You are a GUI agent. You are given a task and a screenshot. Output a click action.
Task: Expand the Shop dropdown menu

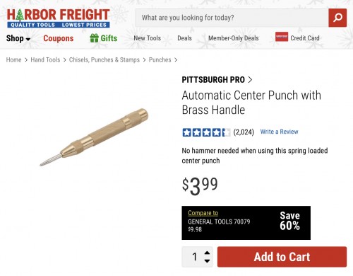pos(18,38)
